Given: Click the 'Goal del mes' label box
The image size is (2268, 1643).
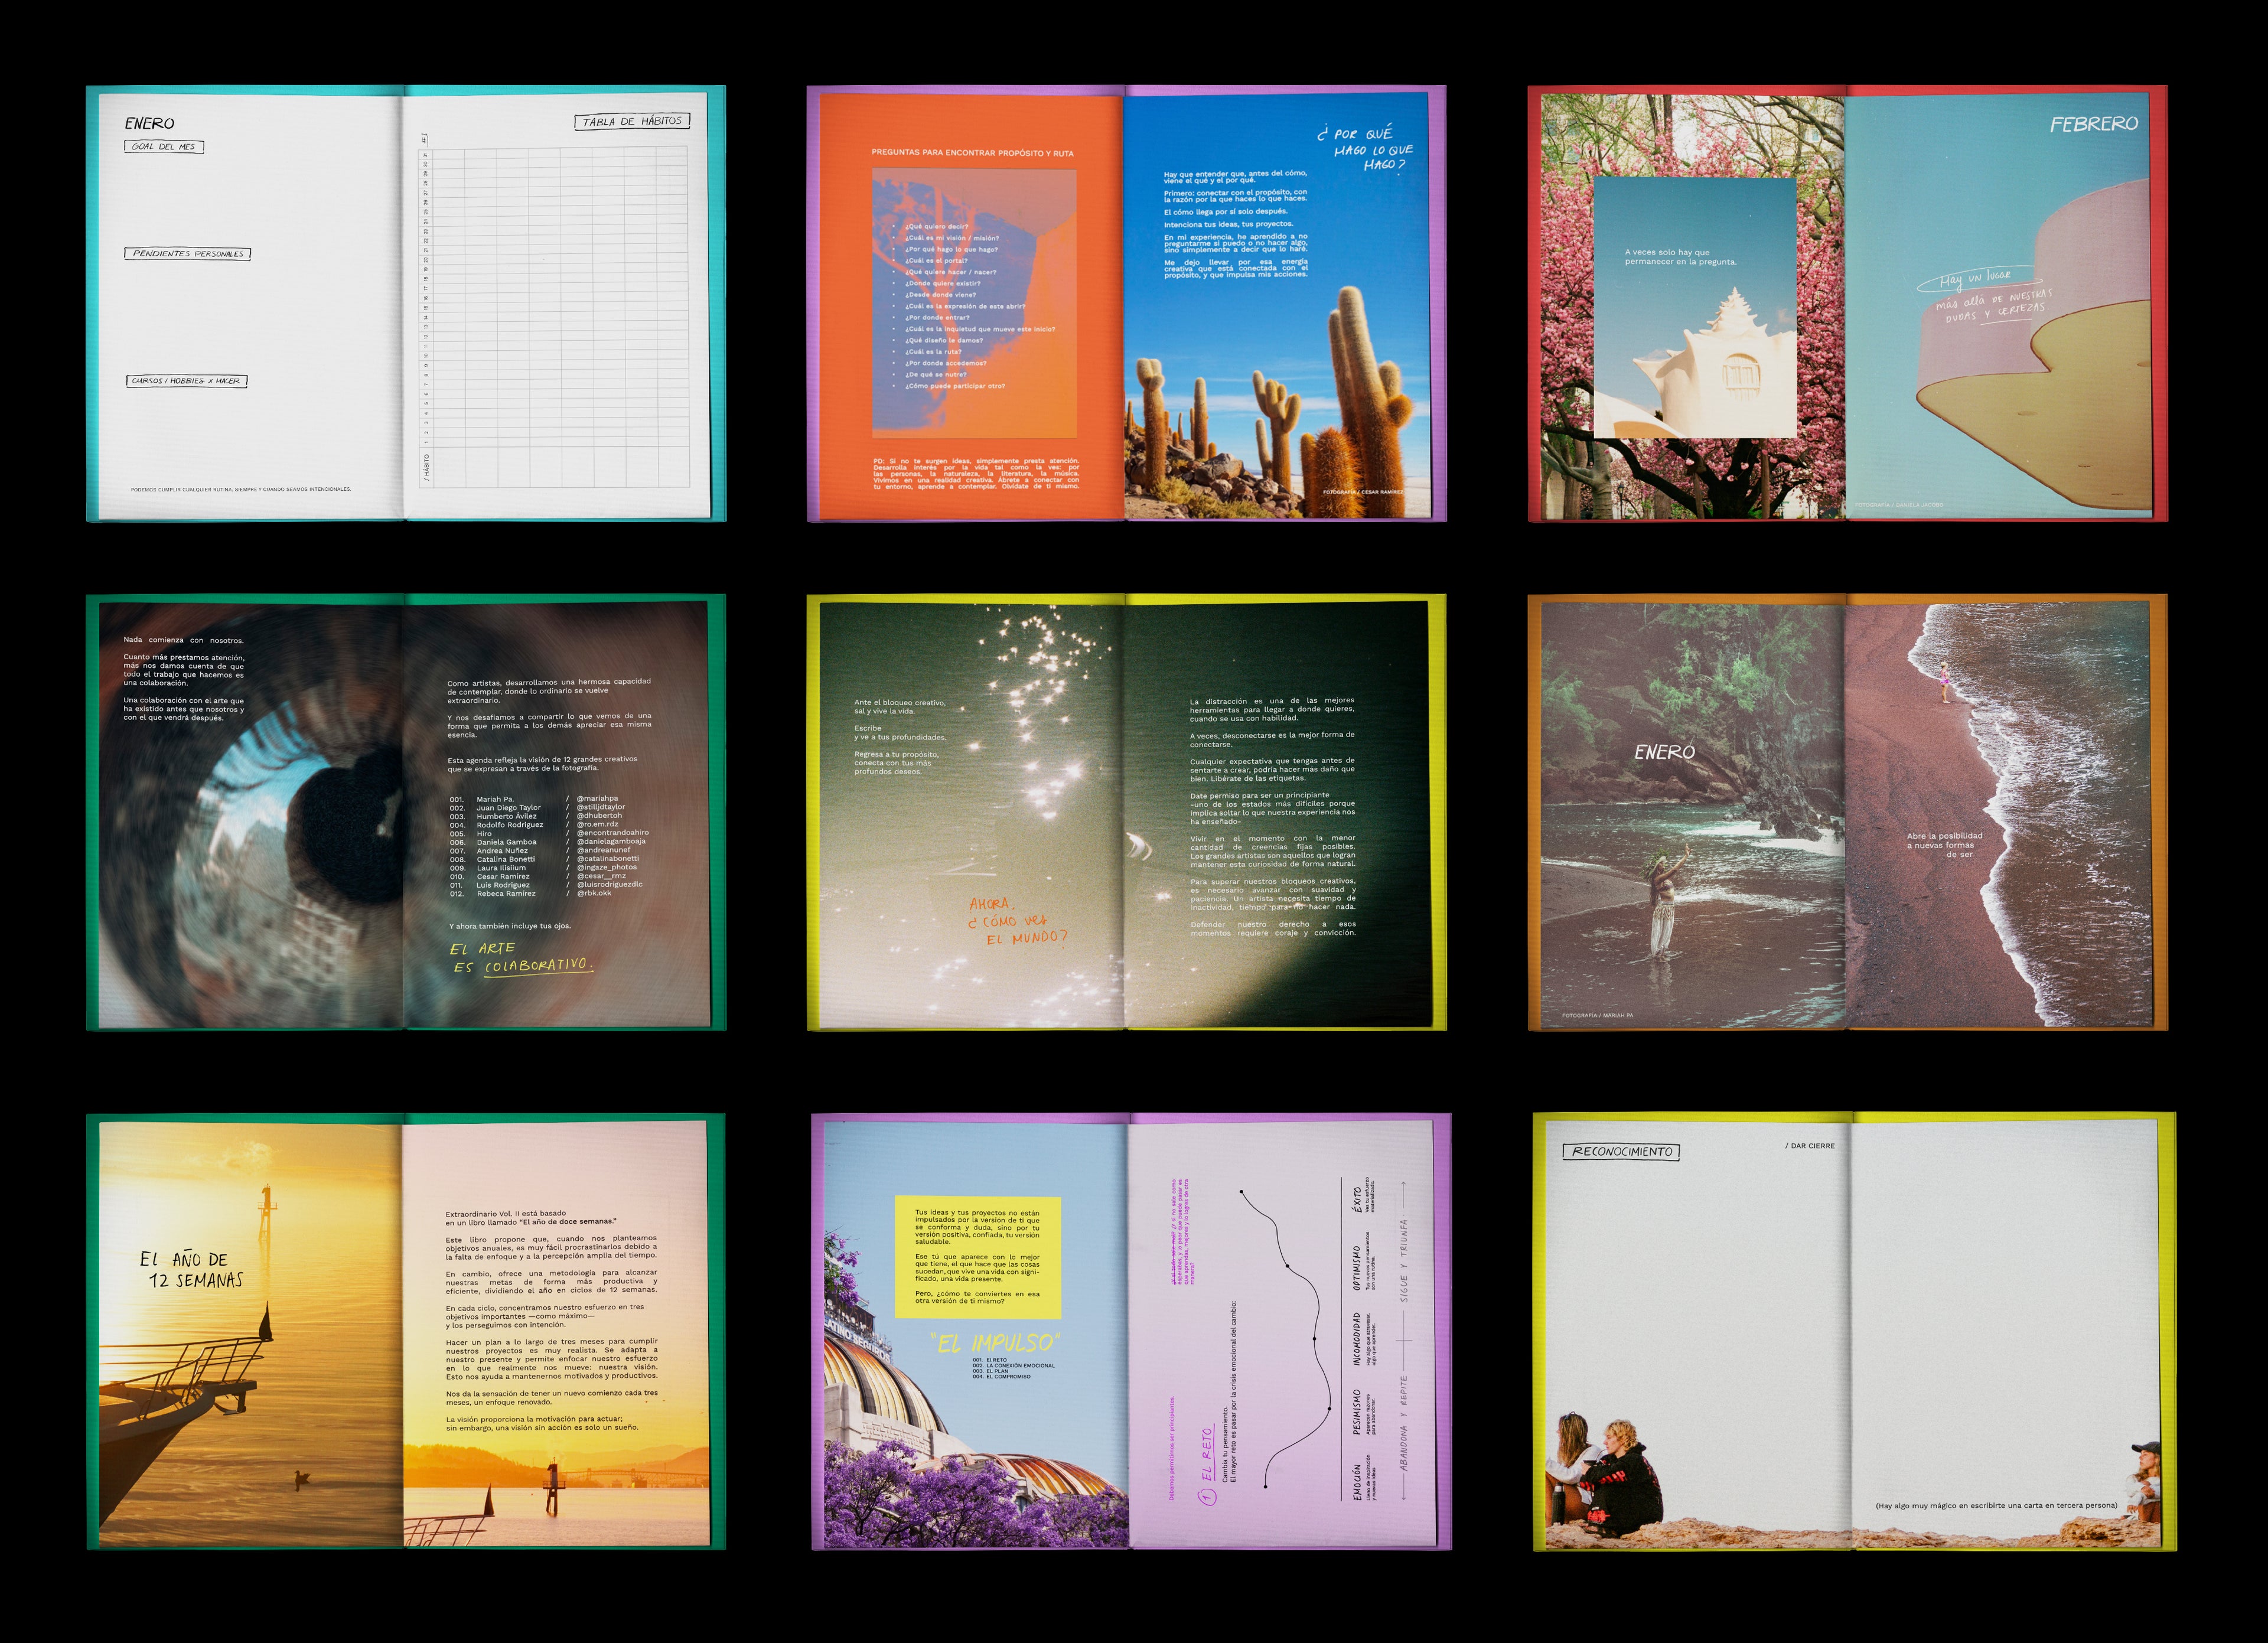Looking at the screenshot, I should [164, 146].
